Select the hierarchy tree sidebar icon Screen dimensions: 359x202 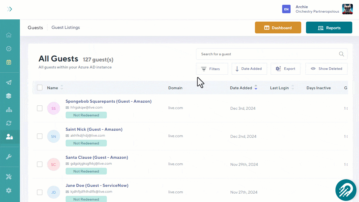9,110
